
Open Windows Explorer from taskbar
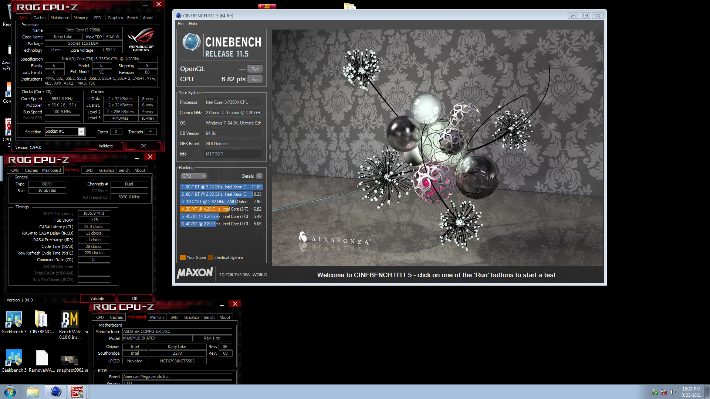[33, 392]
